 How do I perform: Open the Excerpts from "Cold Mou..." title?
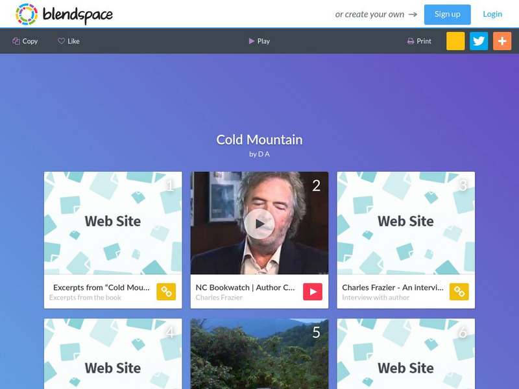pos(101,287)
